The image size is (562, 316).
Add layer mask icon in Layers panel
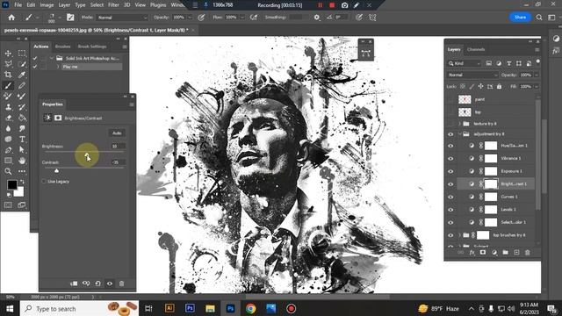pos(483,253)
